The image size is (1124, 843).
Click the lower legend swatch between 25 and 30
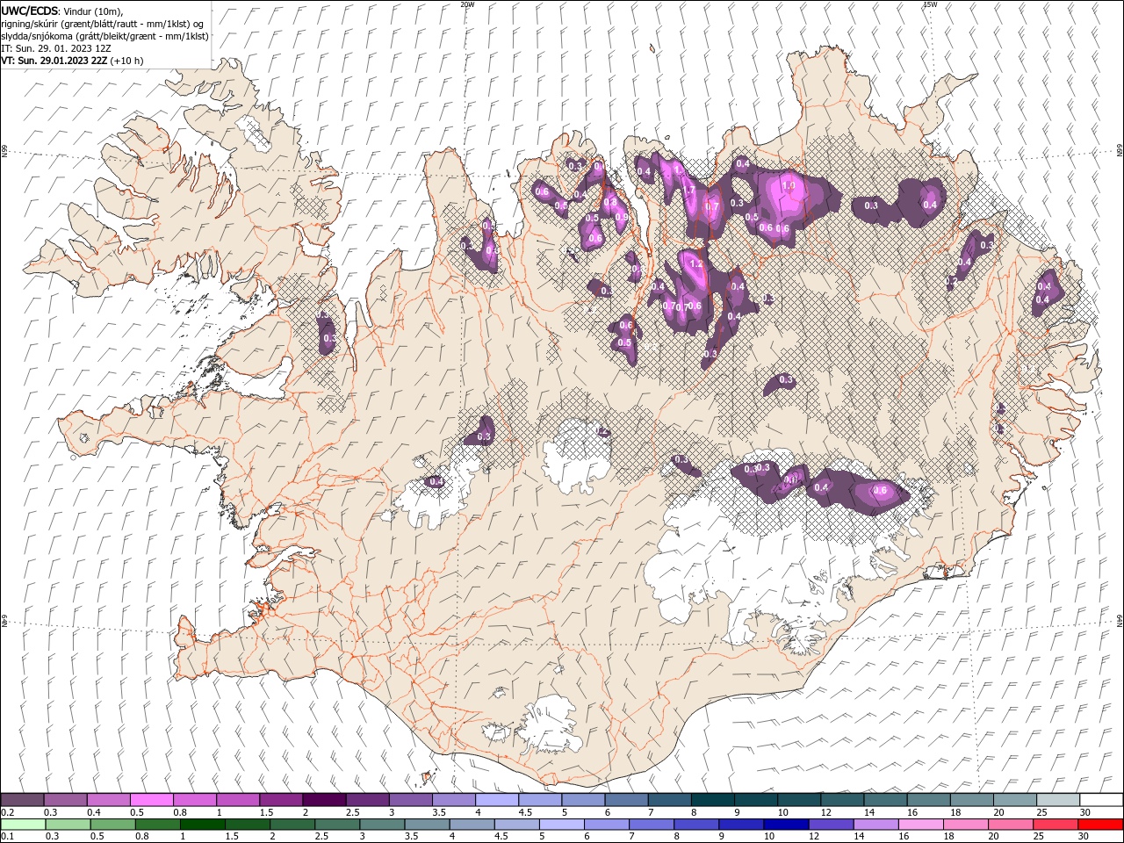[x=1055, y=825]
